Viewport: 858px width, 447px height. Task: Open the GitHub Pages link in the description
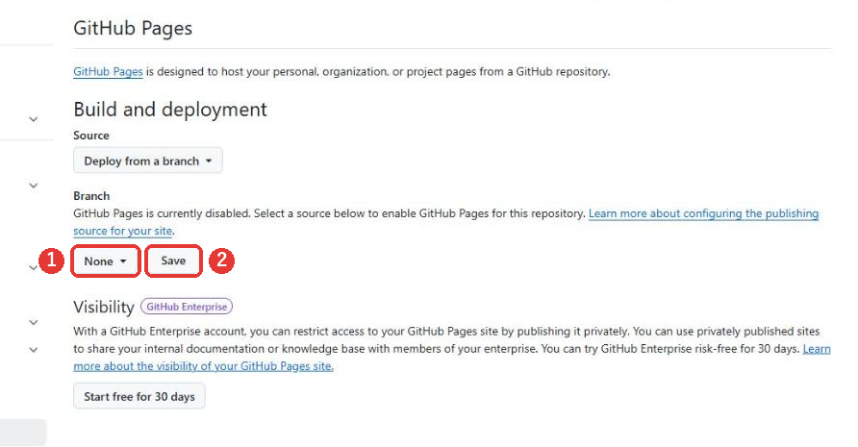pos(108,72)
